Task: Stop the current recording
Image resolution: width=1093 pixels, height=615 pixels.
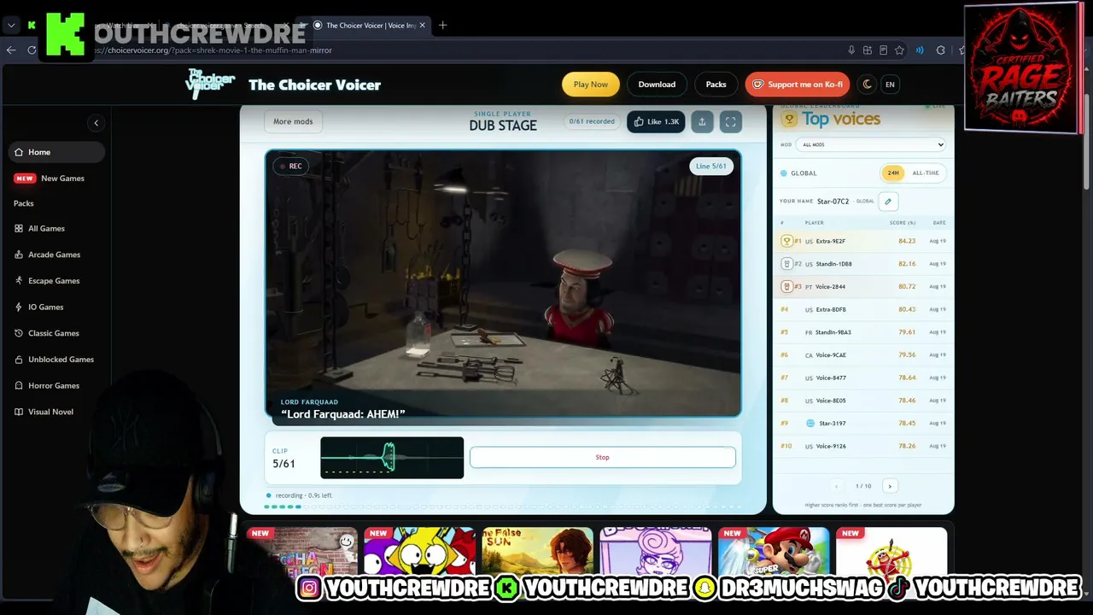Action: [x=602, y=457]
